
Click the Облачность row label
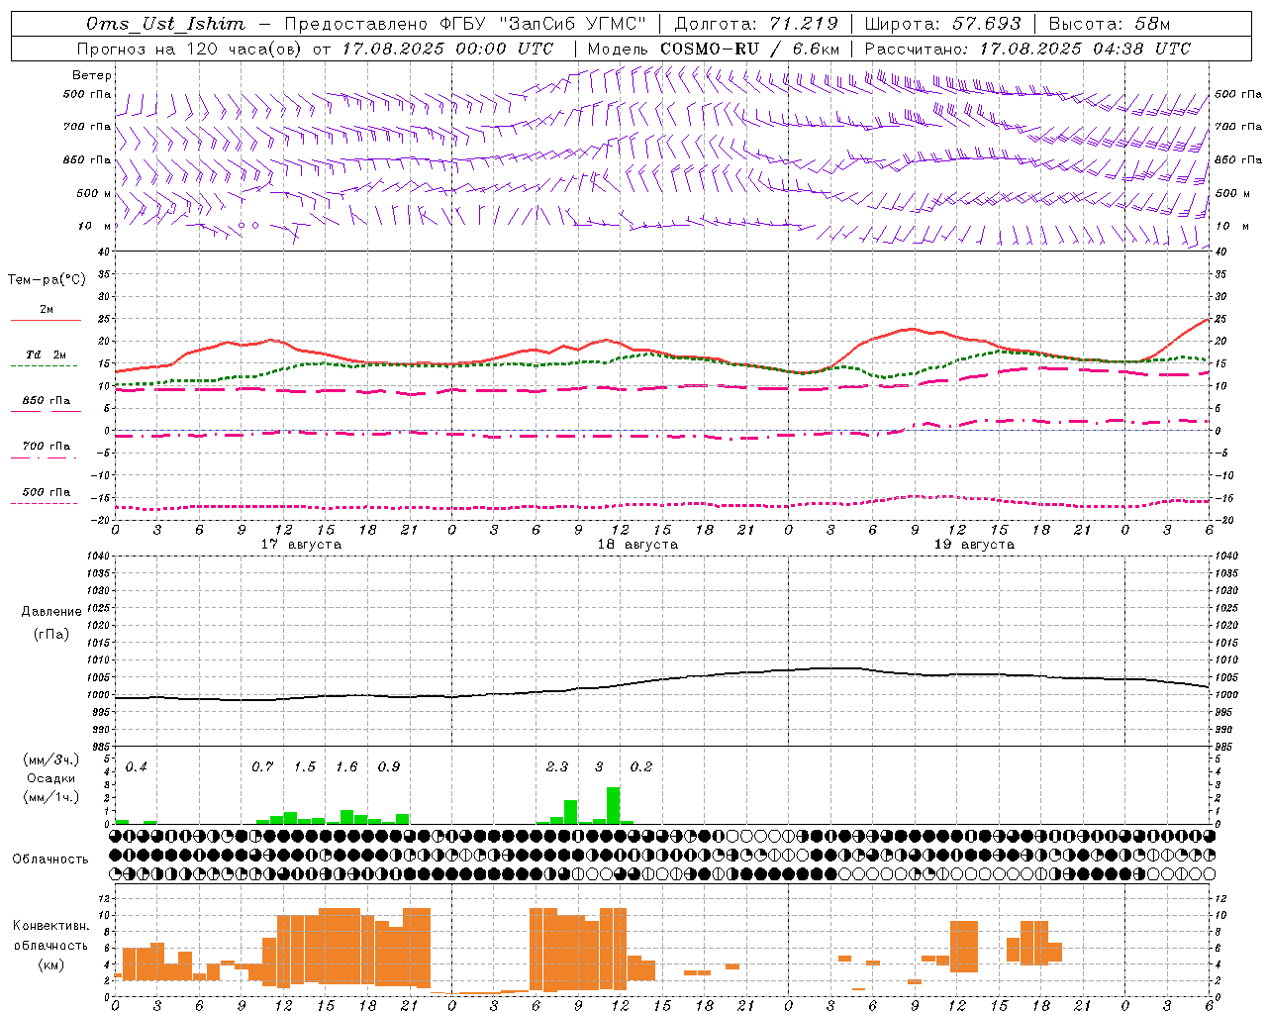click(50, 860)
